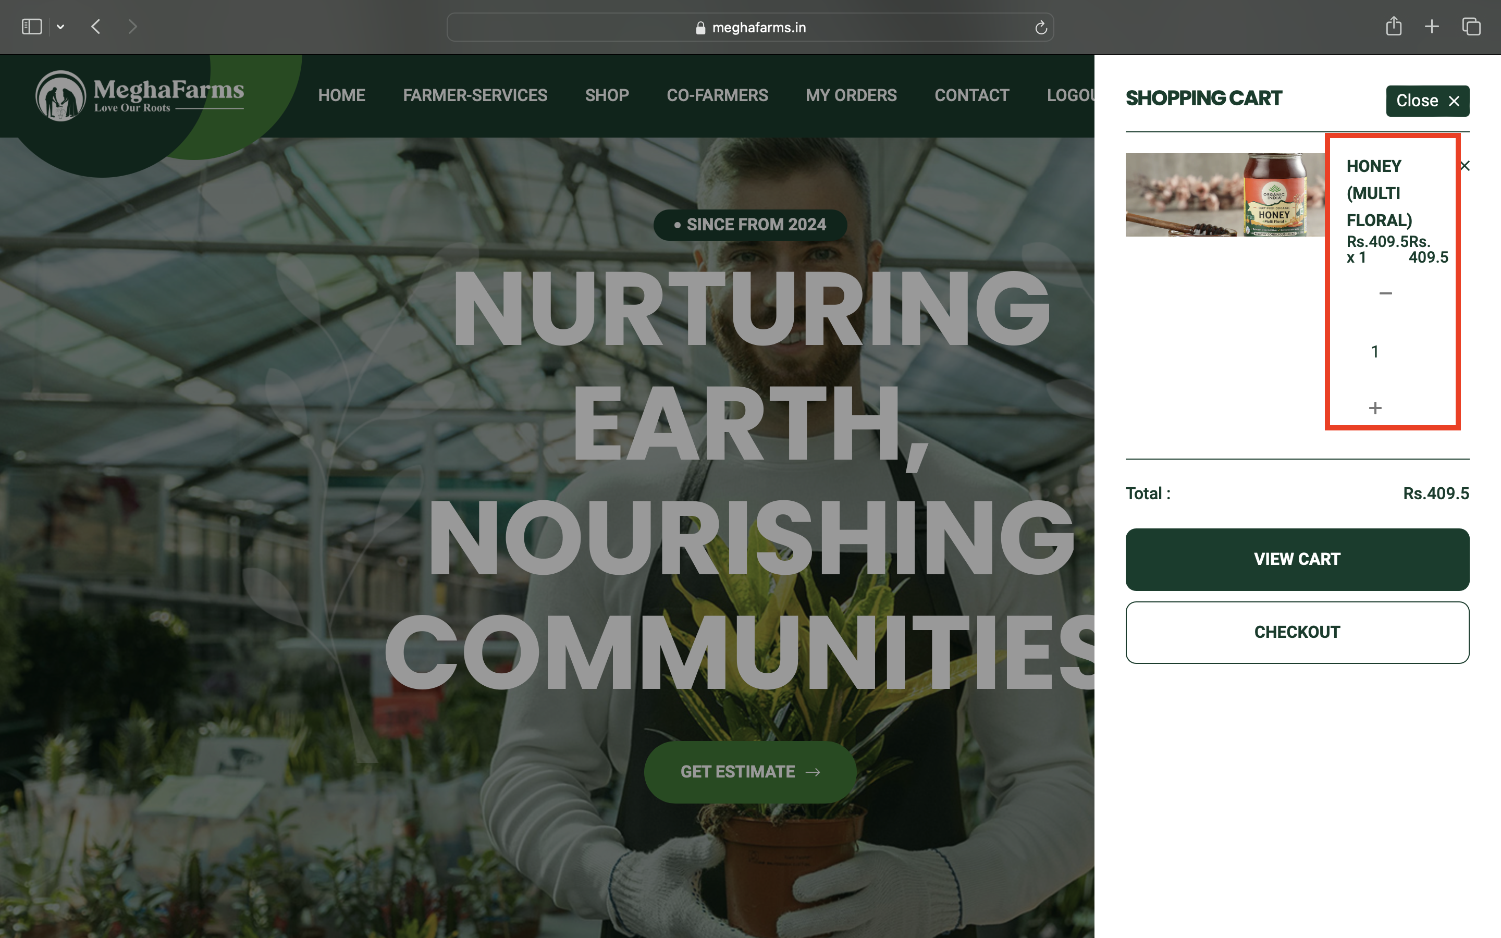Show the tab overview icon
The width and height of the screenshot is (1501, 938).
coord(1471,26)
